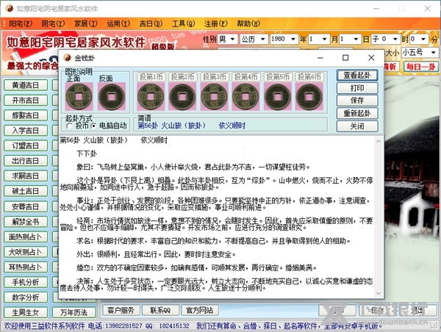Open 开市吉日 in the sidebar
Image resolution: width=441 pixels, height=332 pixels.
tap(26, 101)
